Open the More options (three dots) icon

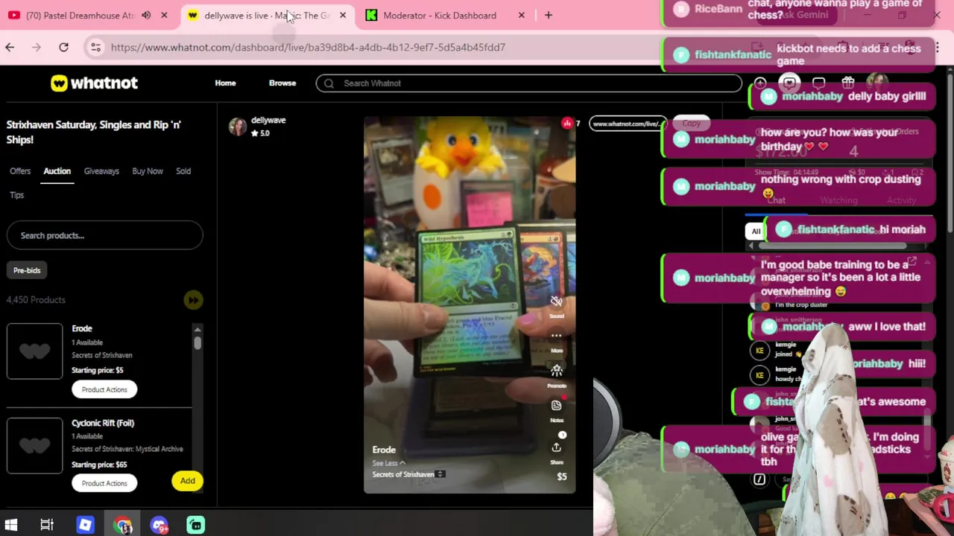556,336
